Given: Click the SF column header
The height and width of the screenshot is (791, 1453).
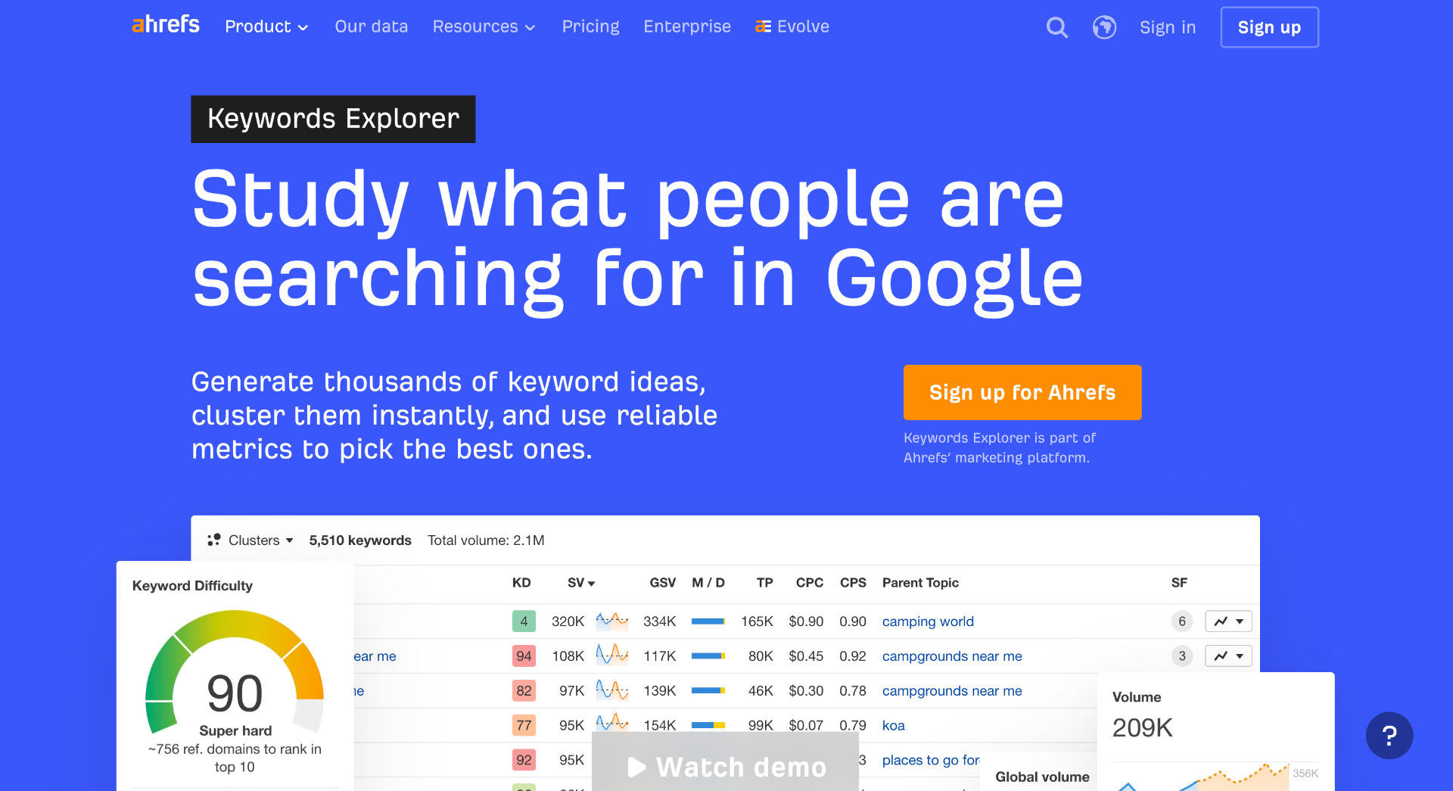Looking at the screenshot, I should (1179, 583).
